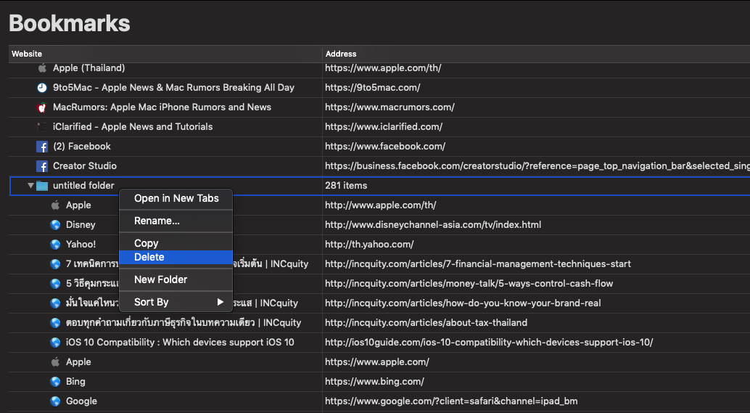
Task: Click the 9to5Mac clock favicon
Action: tap(42, 88)
